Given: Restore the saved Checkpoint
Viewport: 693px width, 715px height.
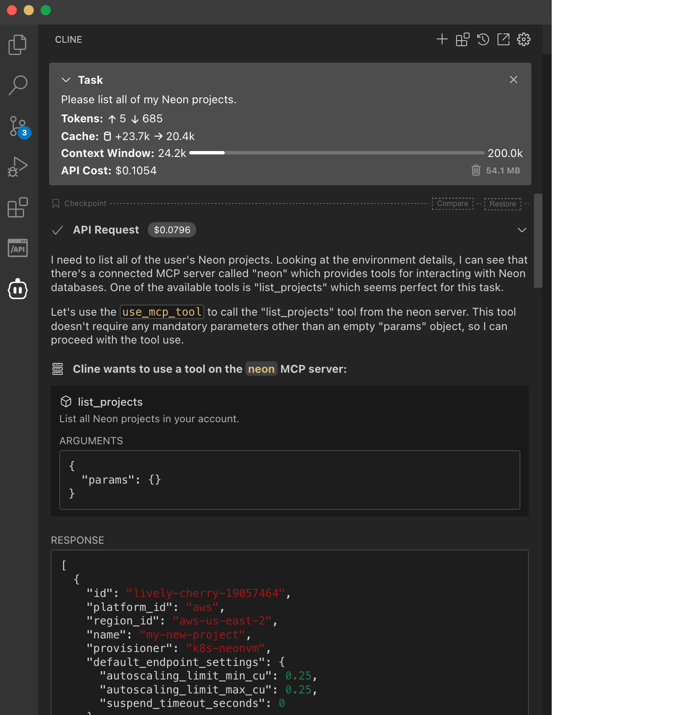Looking at the screenshot, I should 502,203.
